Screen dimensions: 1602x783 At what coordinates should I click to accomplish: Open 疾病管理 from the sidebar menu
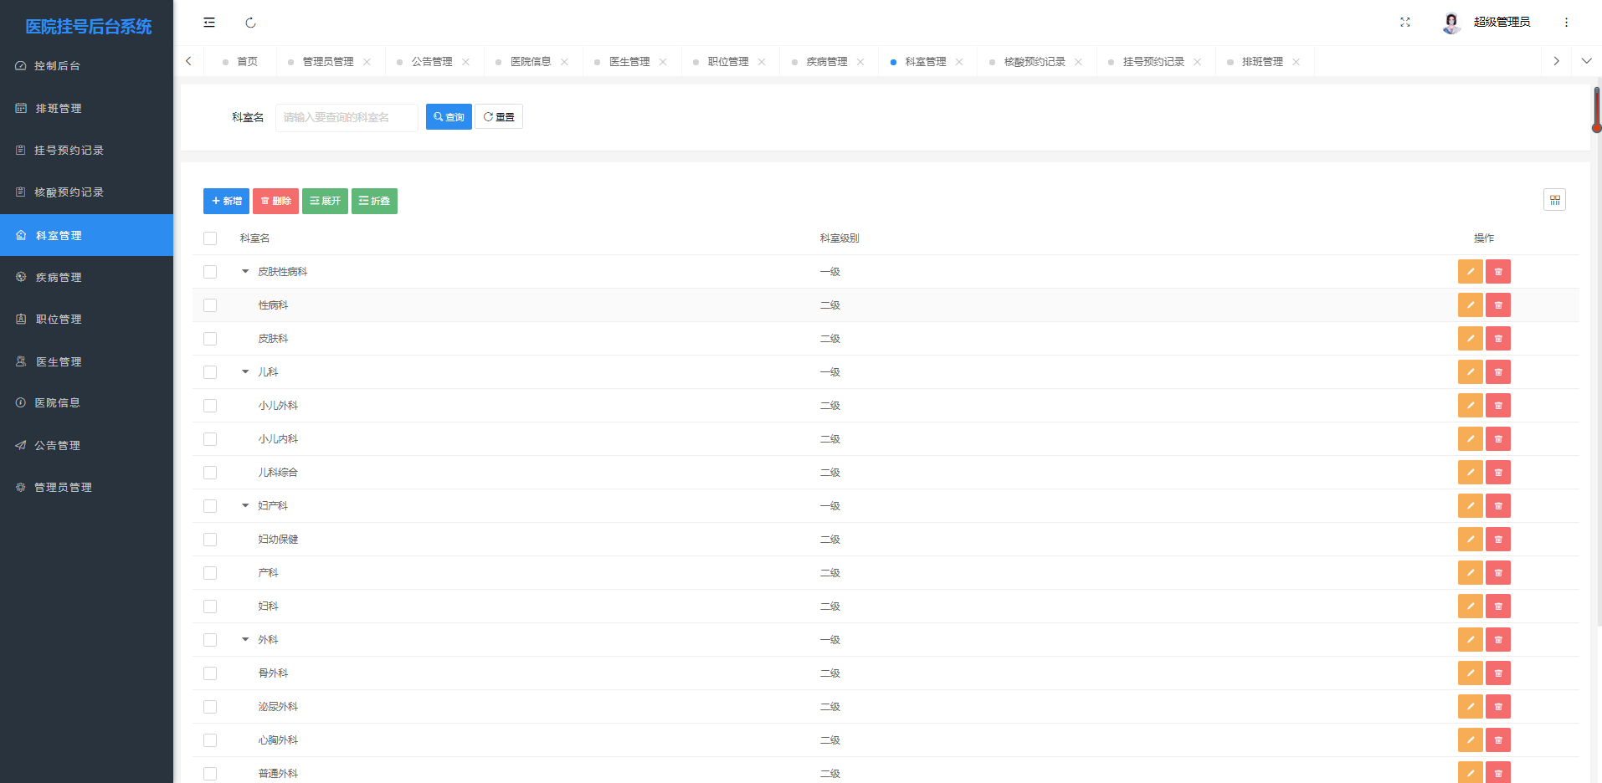[59, 277]
